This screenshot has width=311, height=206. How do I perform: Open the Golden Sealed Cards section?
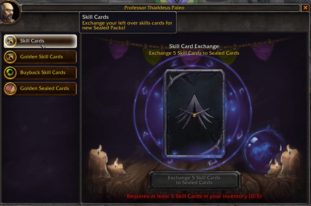(x=40, y=89)
